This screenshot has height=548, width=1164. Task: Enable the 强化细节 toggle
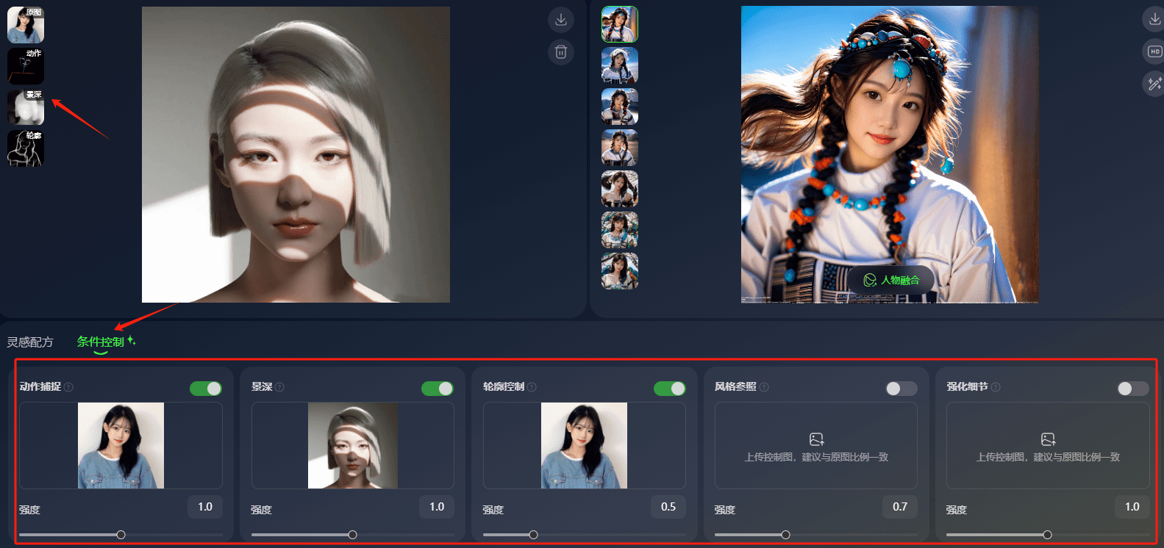coord(1133,389)
